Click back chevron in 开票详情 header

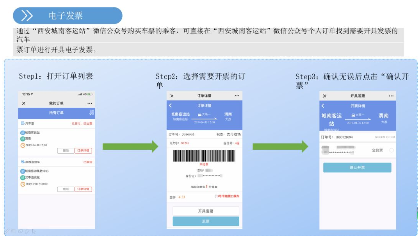point(323,106)
